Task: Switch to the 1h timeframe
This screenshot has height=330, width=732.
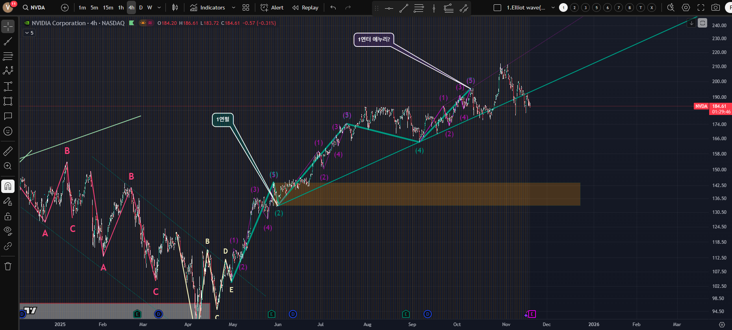Action: [x=121, y=7]
